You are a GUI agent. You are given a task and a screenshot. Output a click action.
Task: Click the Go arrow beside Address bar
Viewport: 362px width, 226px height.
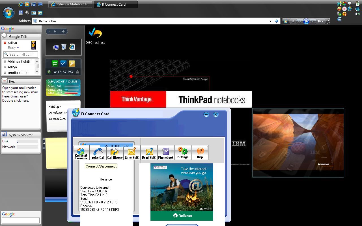tap(277, 21)
